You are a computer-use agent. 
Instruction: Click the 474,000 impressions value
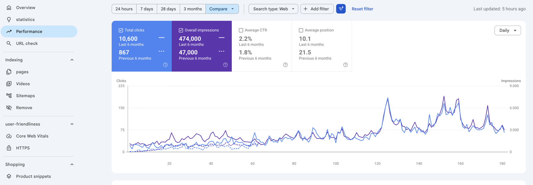(x=190, y=39)
